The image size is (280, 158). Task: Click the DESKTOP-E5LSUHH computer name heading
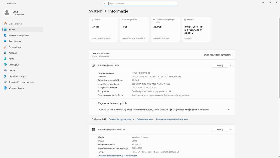tap(100, 54)
